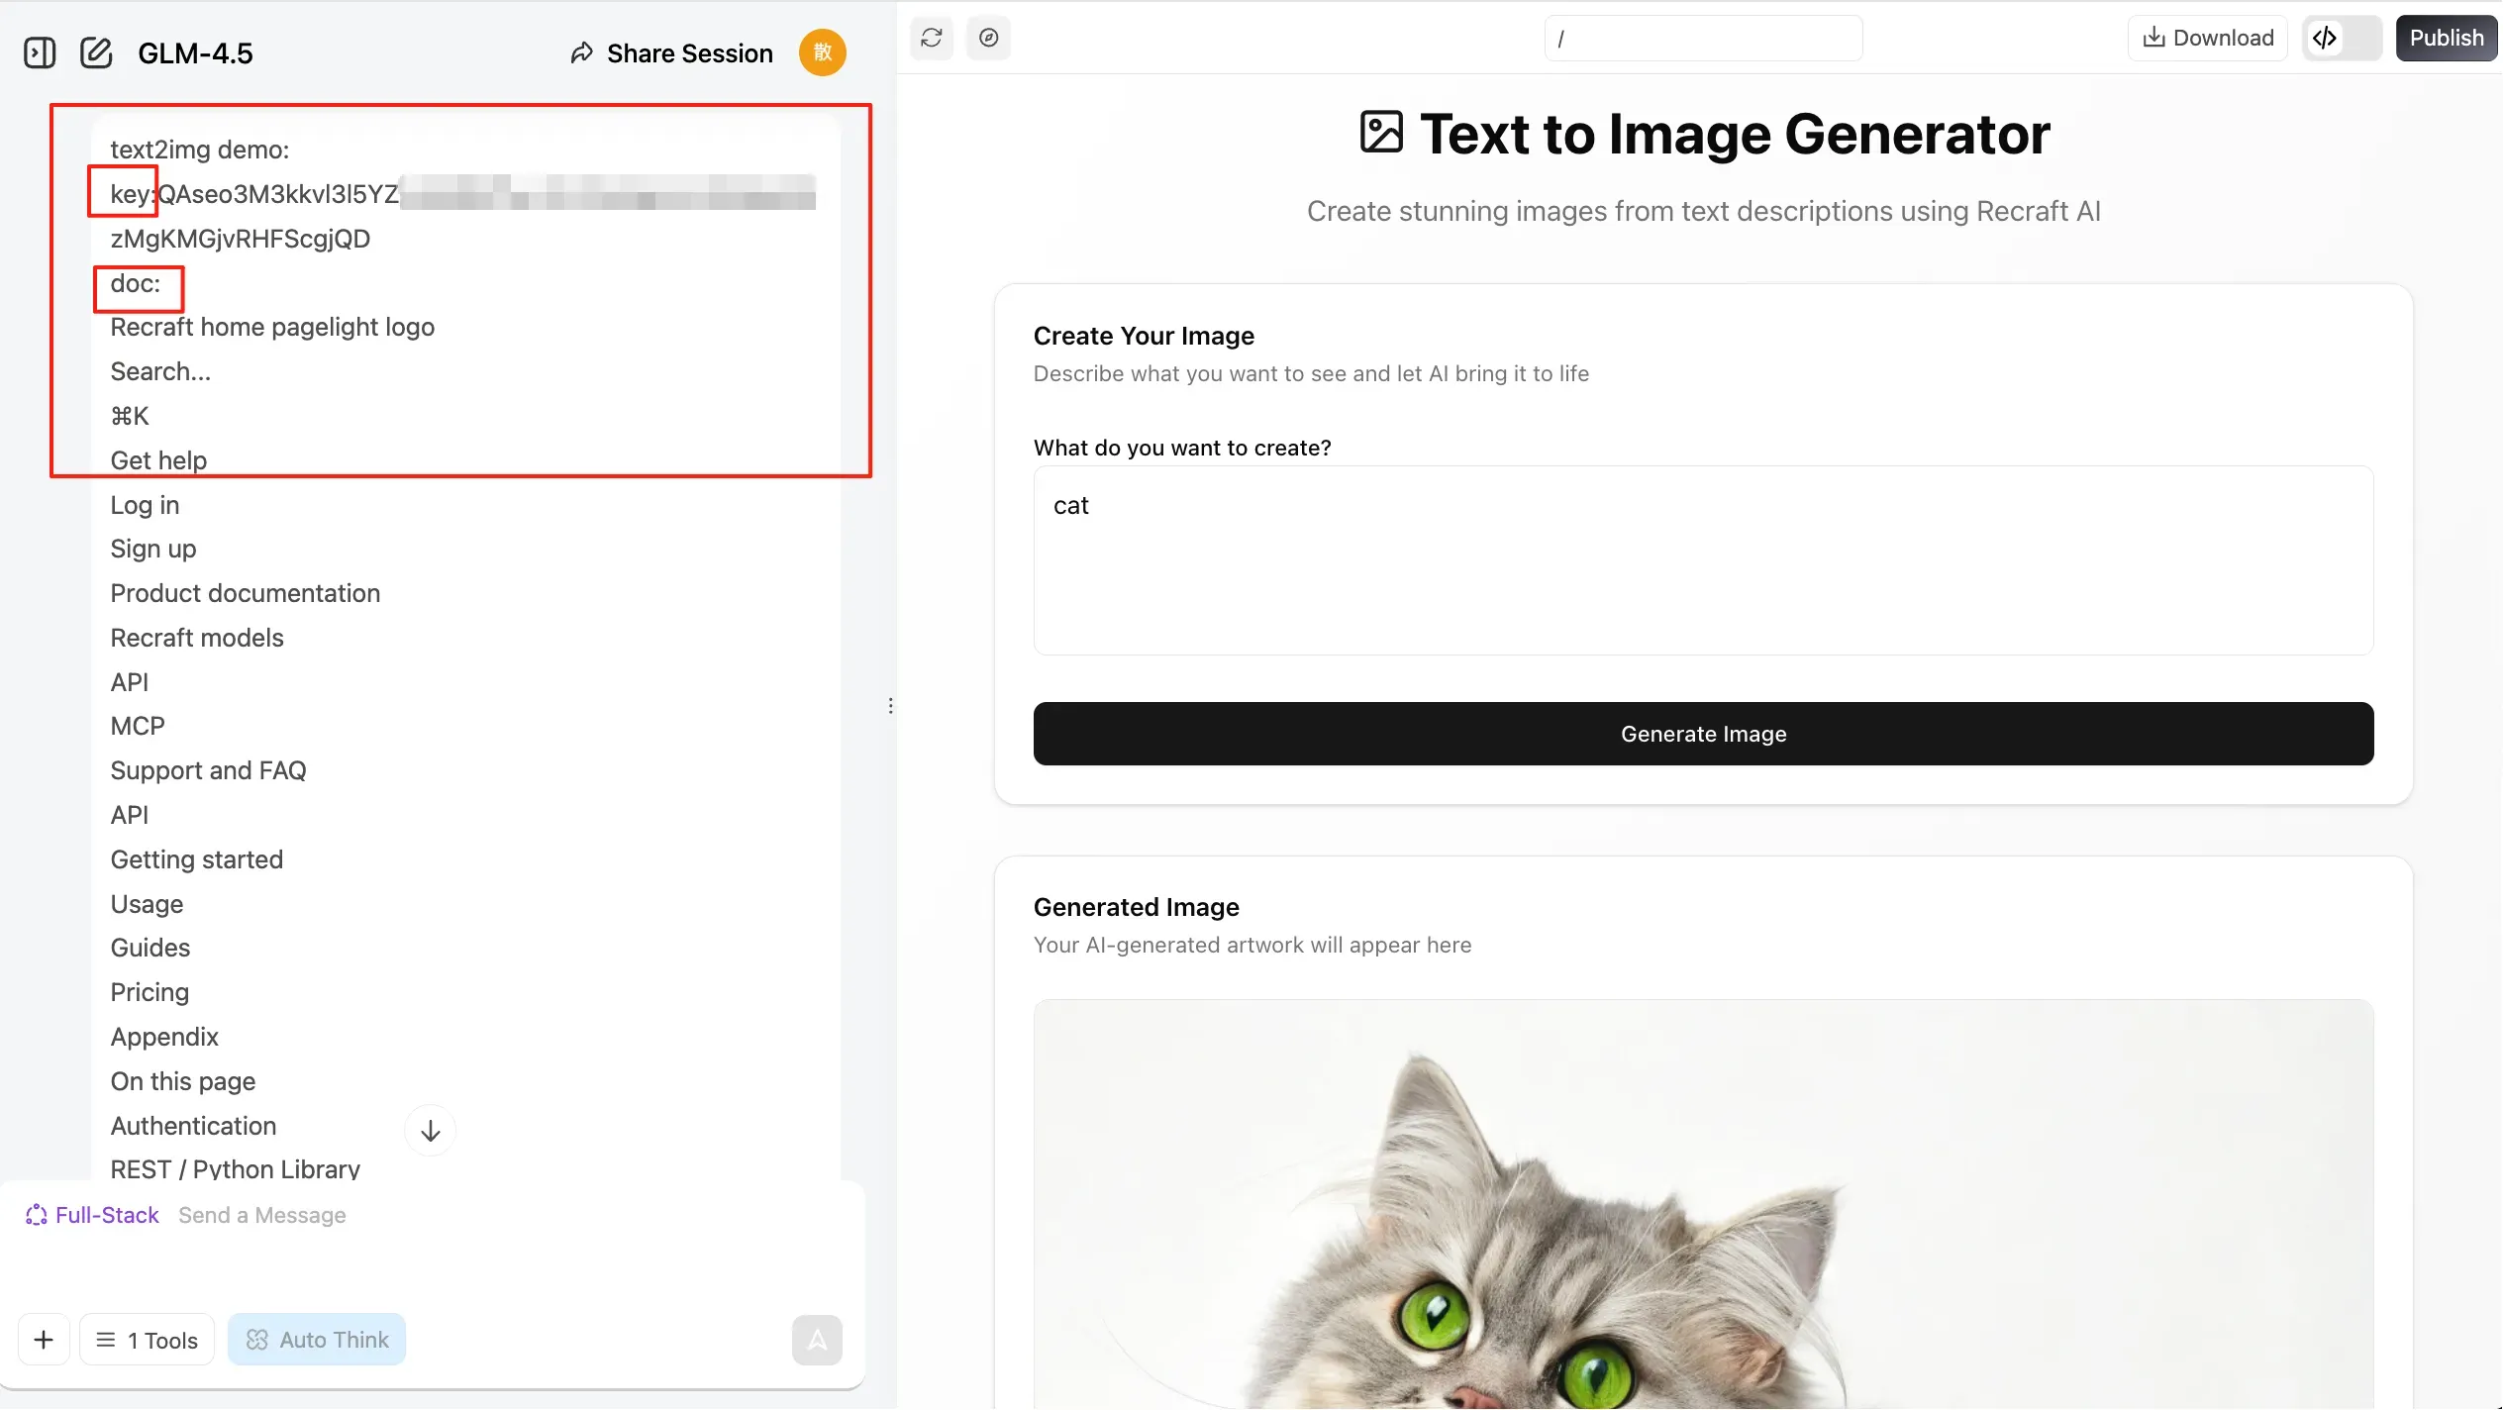
Task: Toggle the code view switch
Action: pyautogui.click(x=2342, y=38)
